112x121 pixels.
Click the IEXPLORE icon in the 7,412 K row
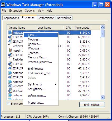(x=10, y=77)
